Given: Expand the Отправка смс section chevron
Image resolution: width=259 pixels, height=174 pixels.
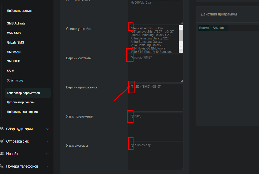Looking at the screenshot, I should pos(47,141).
